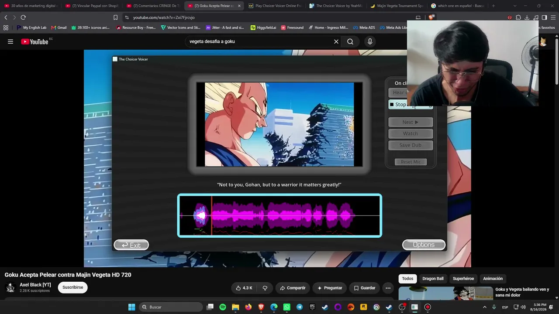Screen dimensions: 559x314
Task: Start voice search with the microphone
Action: click(x=370, y=41)
